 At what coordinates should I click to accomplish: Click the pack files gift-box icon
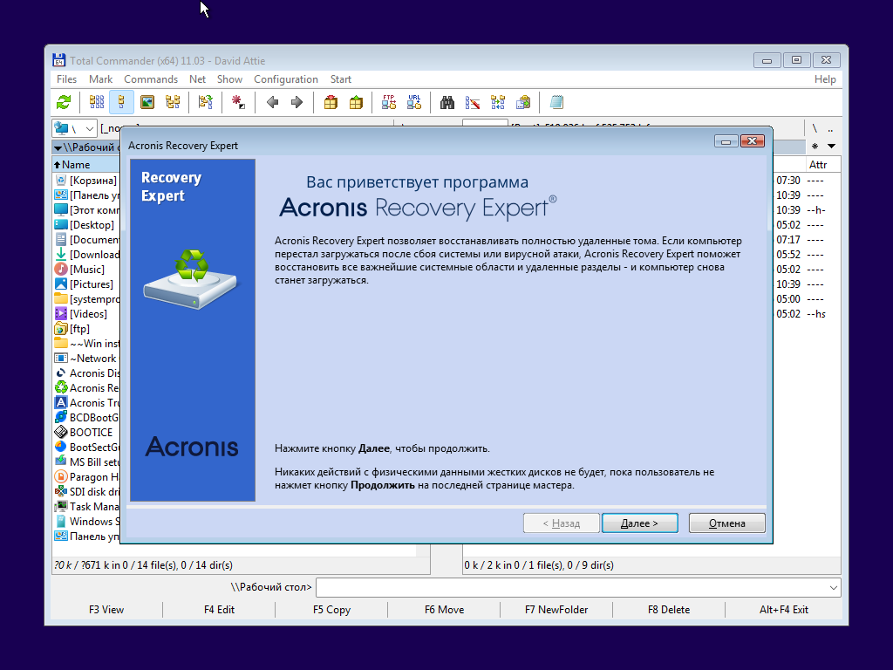331,103
